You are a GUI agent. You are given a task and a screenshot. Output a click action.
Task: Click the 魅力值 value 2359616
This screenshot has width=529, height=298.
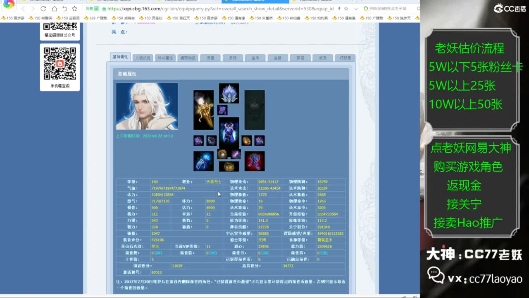tap(324, 246)
